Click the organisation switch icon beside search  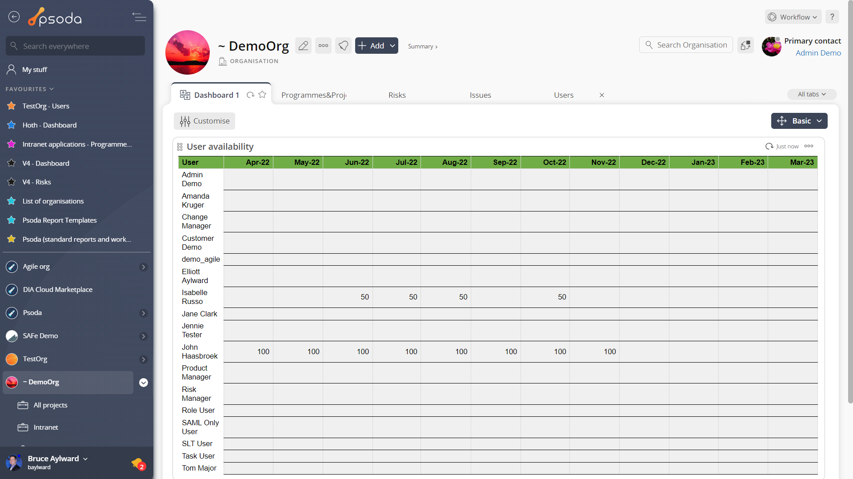(x=745, y=45)
